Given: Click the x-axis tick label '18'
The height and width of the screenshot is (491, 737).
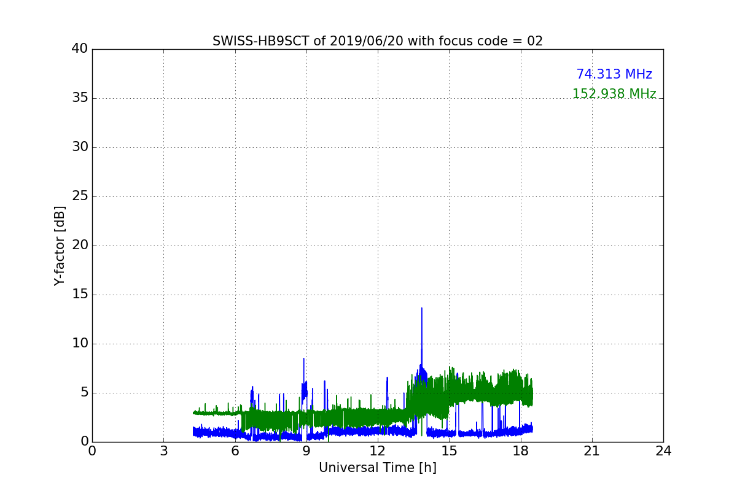Looking at the screenshot, I should point(520,451).
